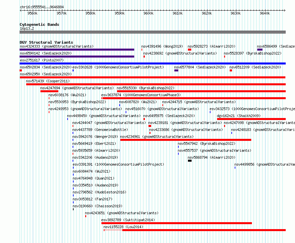Screen dimensions: 295x243
Task: Click the nsv5649419 Ebert2021 label
Action: pos(94,143)
